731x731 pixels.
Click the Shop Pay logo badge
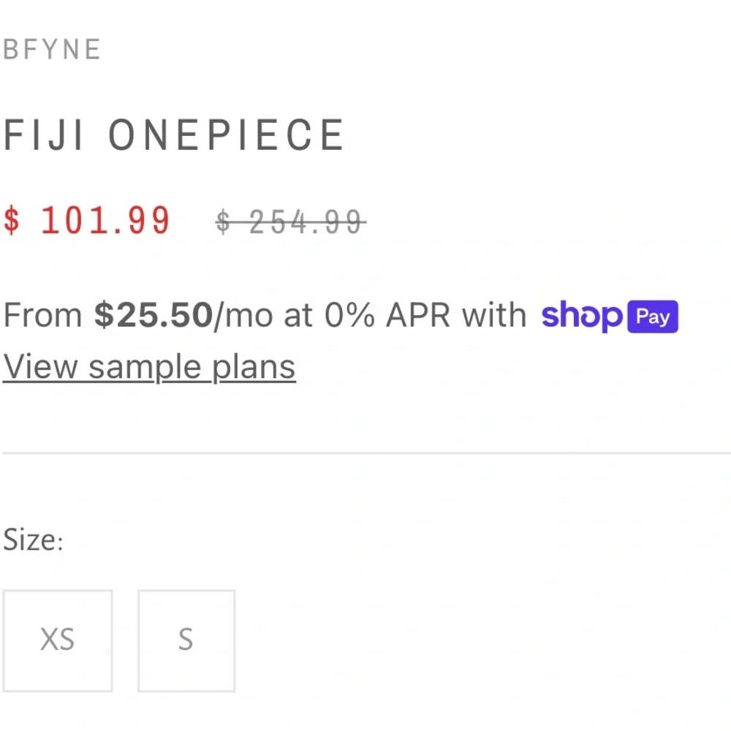point(610,316)
